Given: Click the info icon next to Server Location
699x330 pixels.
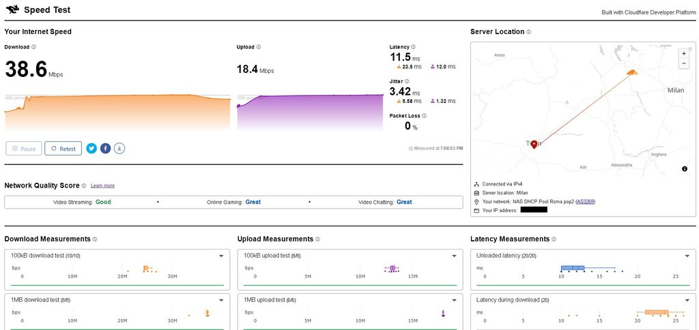Looking at the screenshot, I should pos(528,32).
